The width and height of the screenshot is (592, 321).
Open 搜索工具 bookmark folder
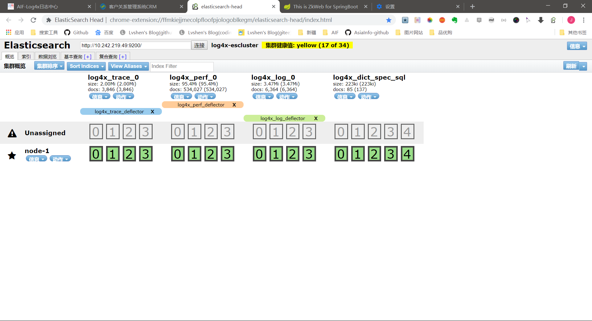pos(44,32)
